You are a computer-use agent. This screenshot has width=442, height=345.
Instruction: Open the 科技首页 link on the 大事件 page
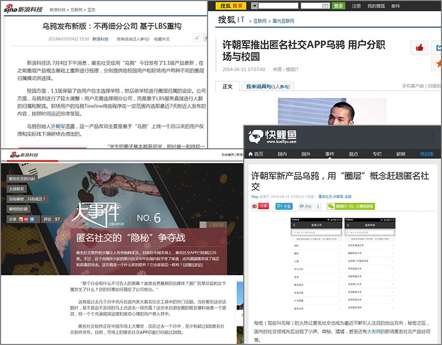click(228, 155)
